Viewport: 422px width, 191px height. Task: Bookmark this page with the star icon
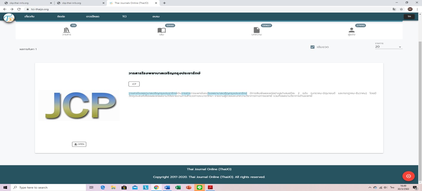401,9
